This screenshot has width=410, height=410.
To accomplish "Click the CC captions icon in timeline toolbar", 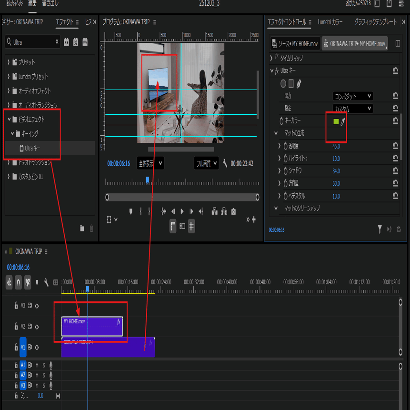I will [55, 282].
